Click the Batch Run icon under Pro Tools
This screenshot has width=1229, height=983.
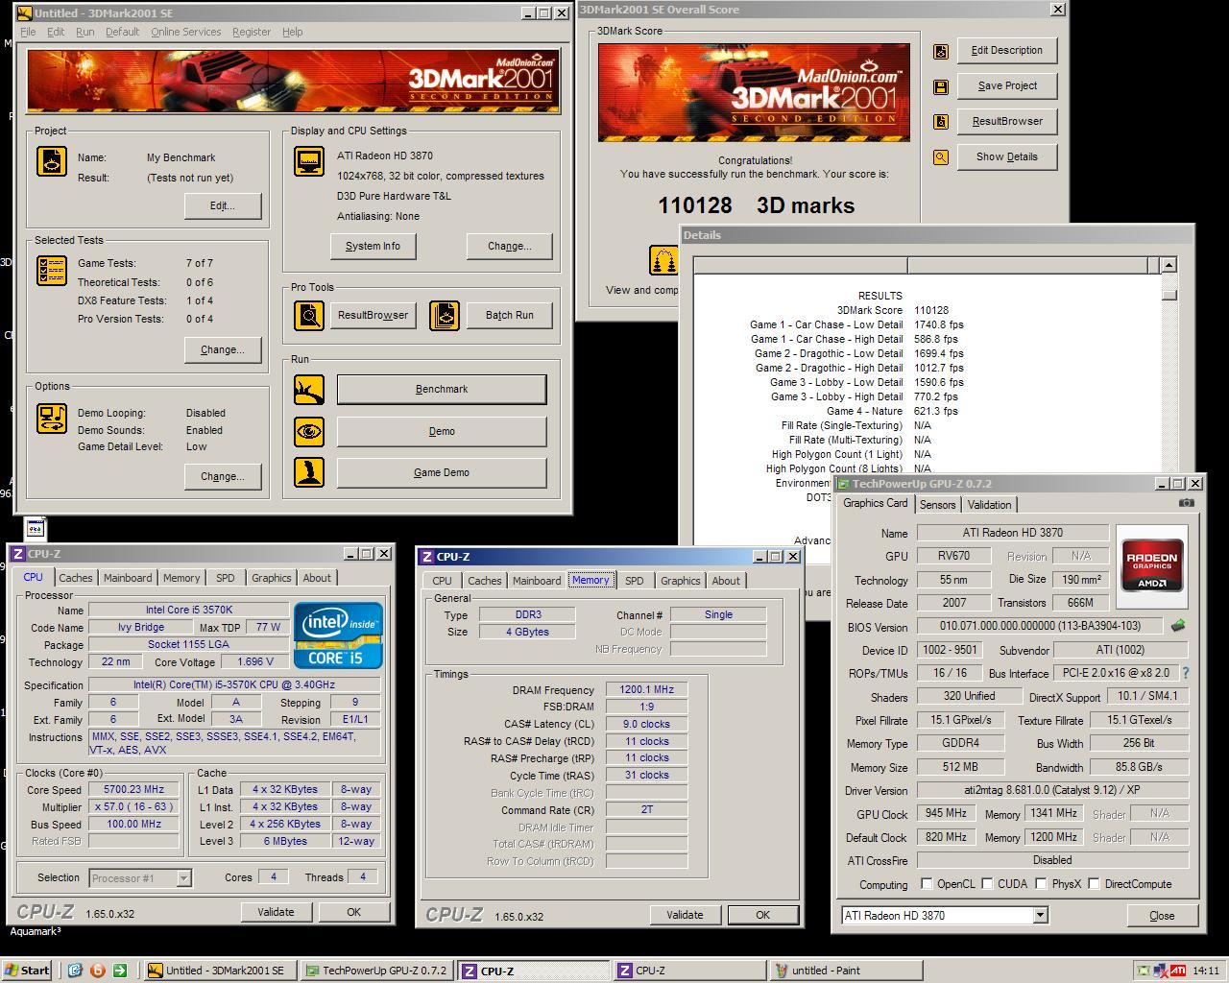(445, 315)
